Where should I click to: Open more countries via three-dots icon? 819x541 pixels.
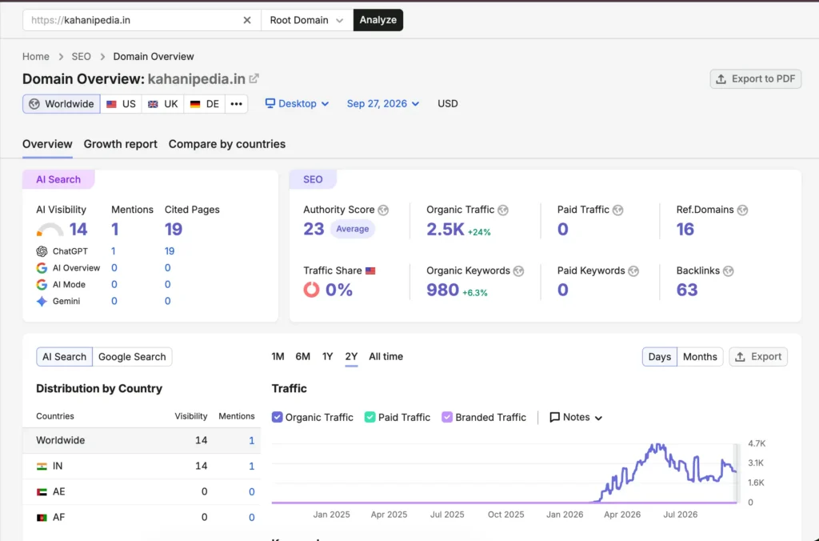[236, 103]
